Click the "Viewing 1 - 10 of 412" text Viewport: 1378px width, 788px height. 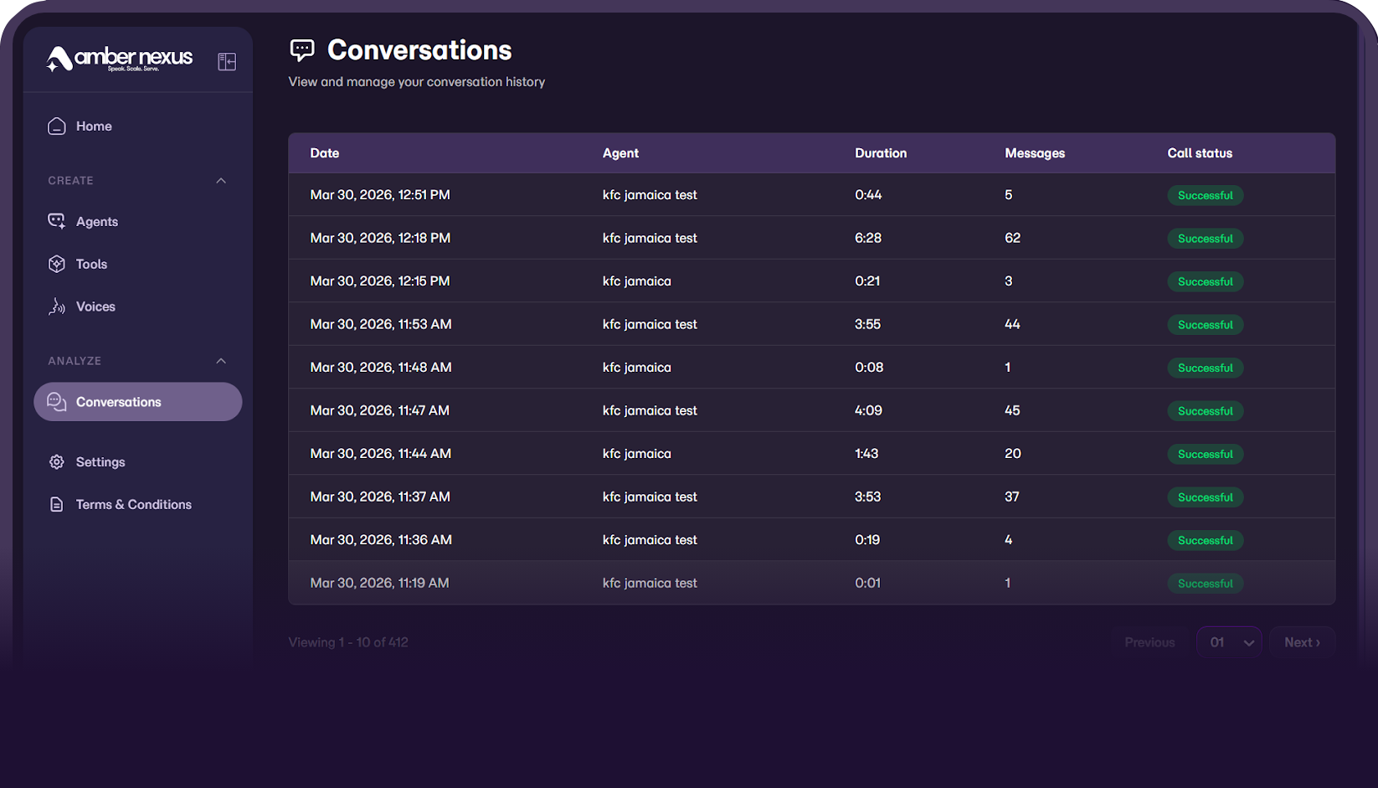point(348,642)
